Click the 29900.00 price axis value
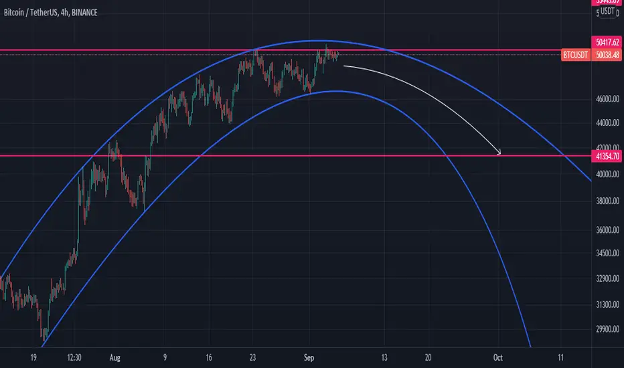 [x=607, y=329]
